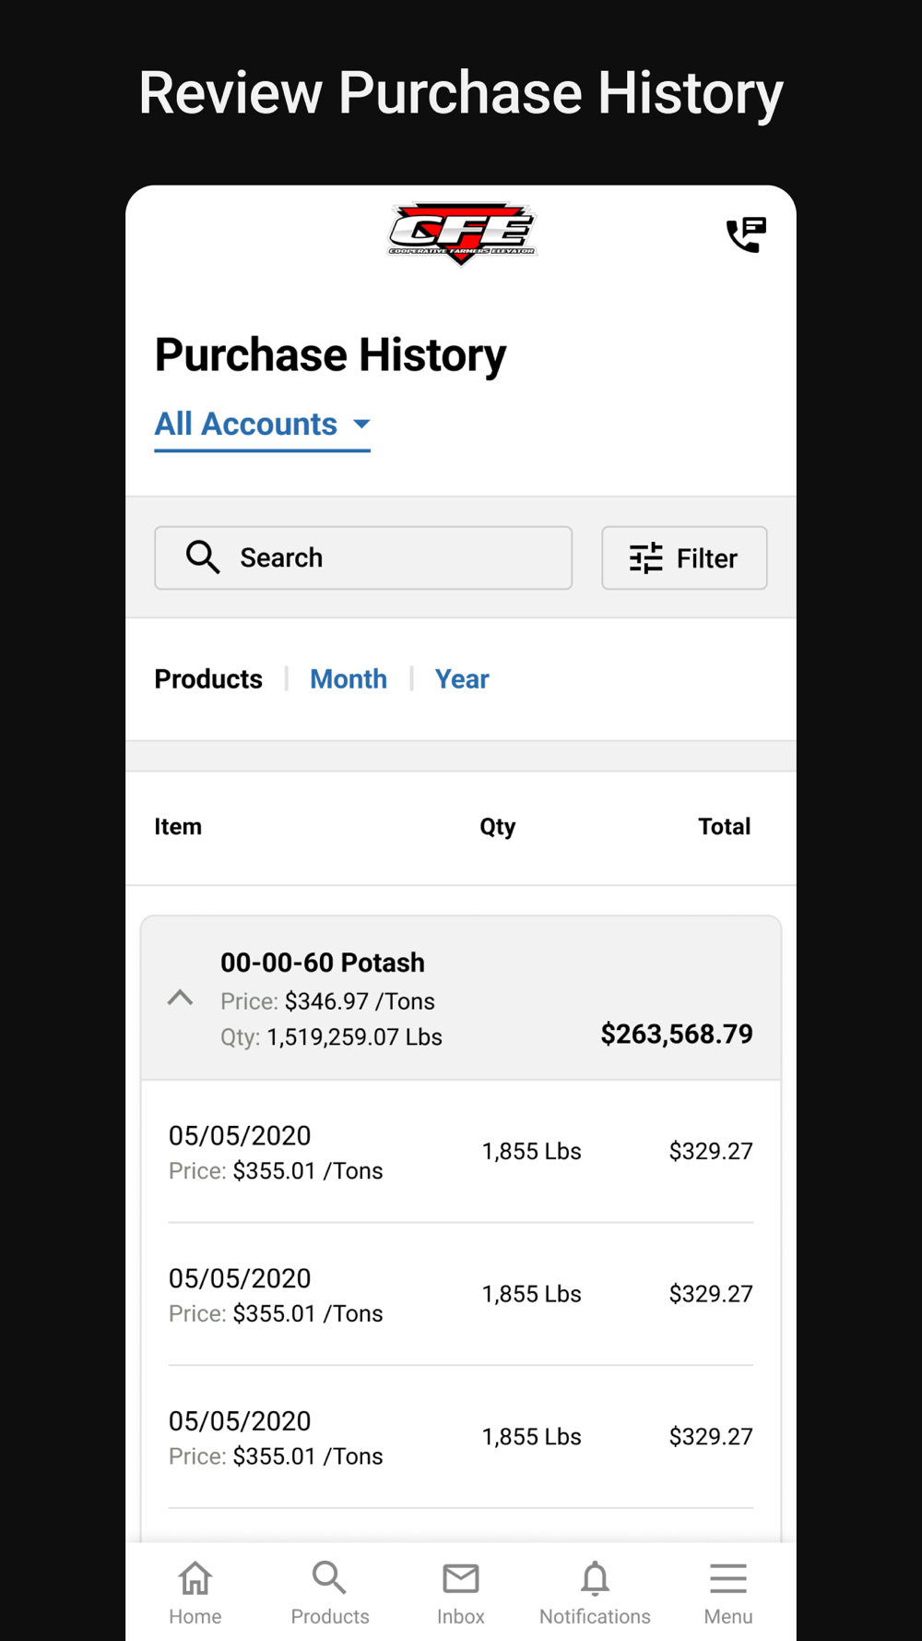The height and width of the screenshot is (1641, 922).
Task: Click the CFE logo
Action: [461, 234]
